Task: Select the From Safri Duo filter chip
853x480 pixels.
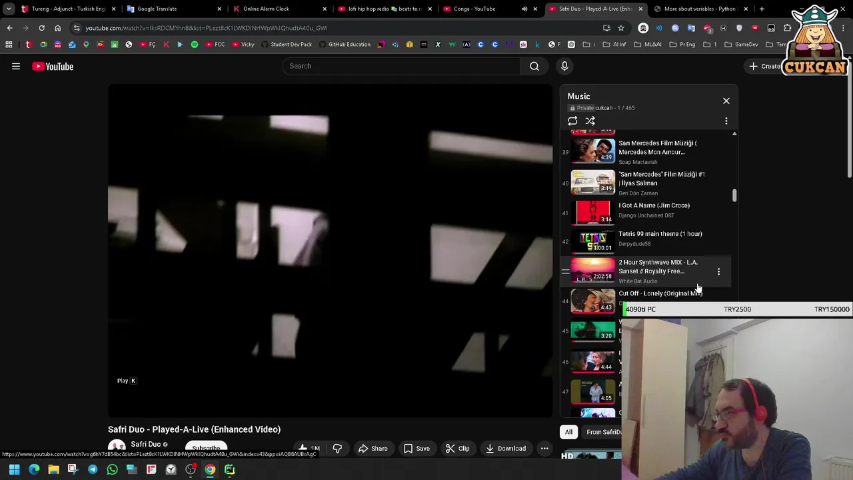Action: click(x=602, y=432)
